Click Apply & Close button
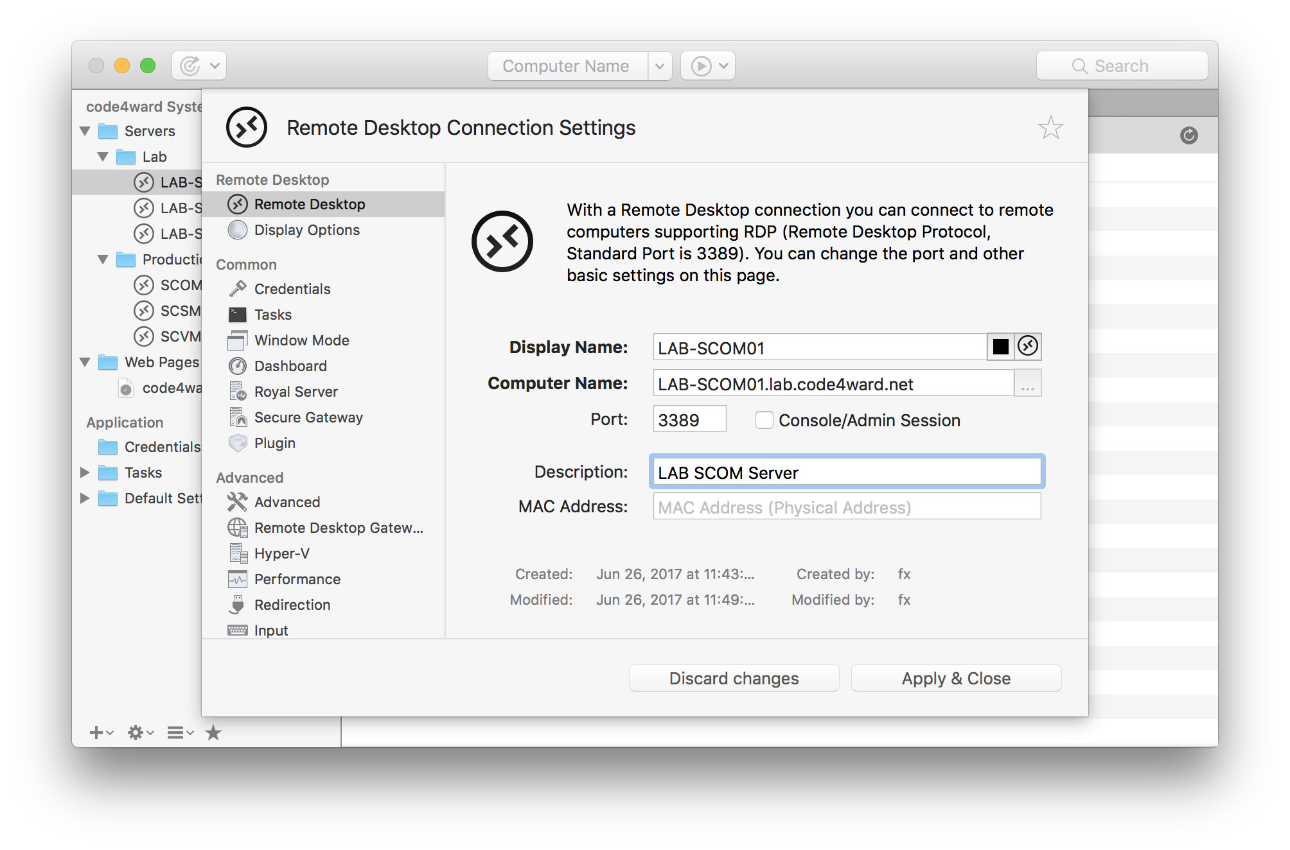The width and height of the screenshot is (1290, 850). click(x=955, y=679)
